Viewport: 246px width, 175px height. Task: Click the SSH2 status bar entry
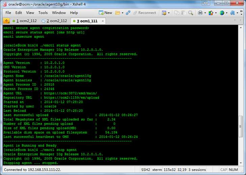click(x=145, y=170)
